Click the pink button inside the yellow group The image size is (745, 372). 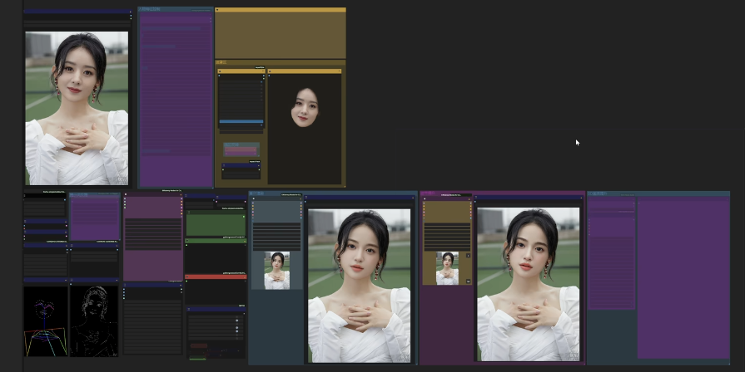pyautogui.click(x=241, y=151)
